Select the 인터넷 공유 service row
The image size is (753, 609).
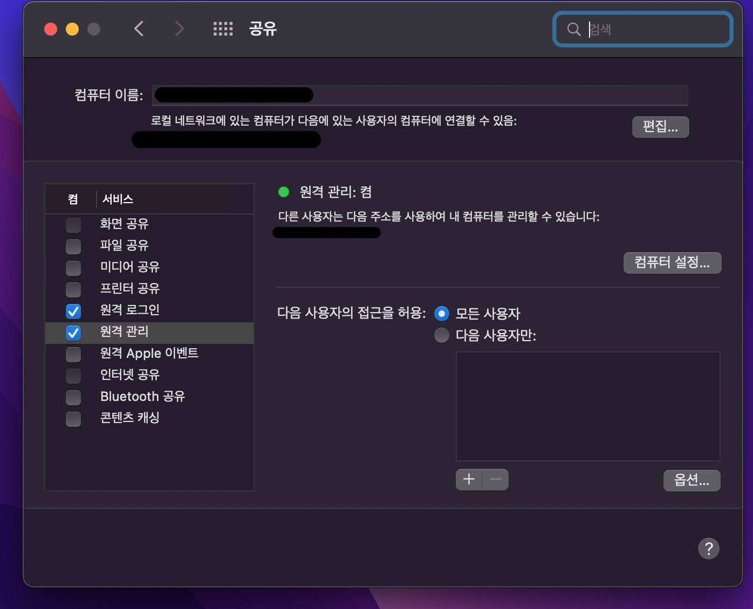pyautogui.click(x=149, y=376)
